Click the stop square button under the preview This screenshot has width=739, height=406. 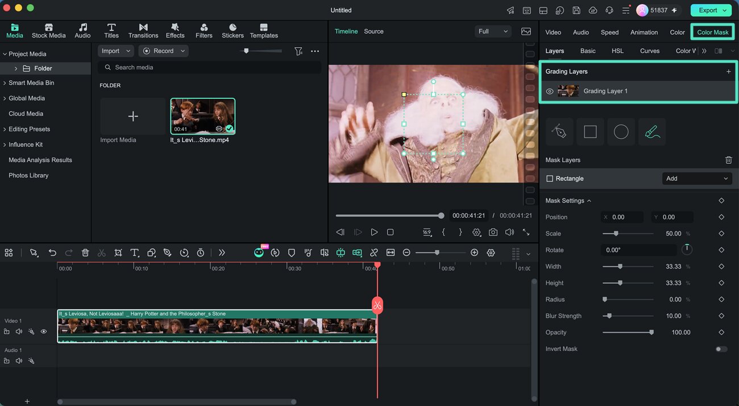[x=390, y=232]
